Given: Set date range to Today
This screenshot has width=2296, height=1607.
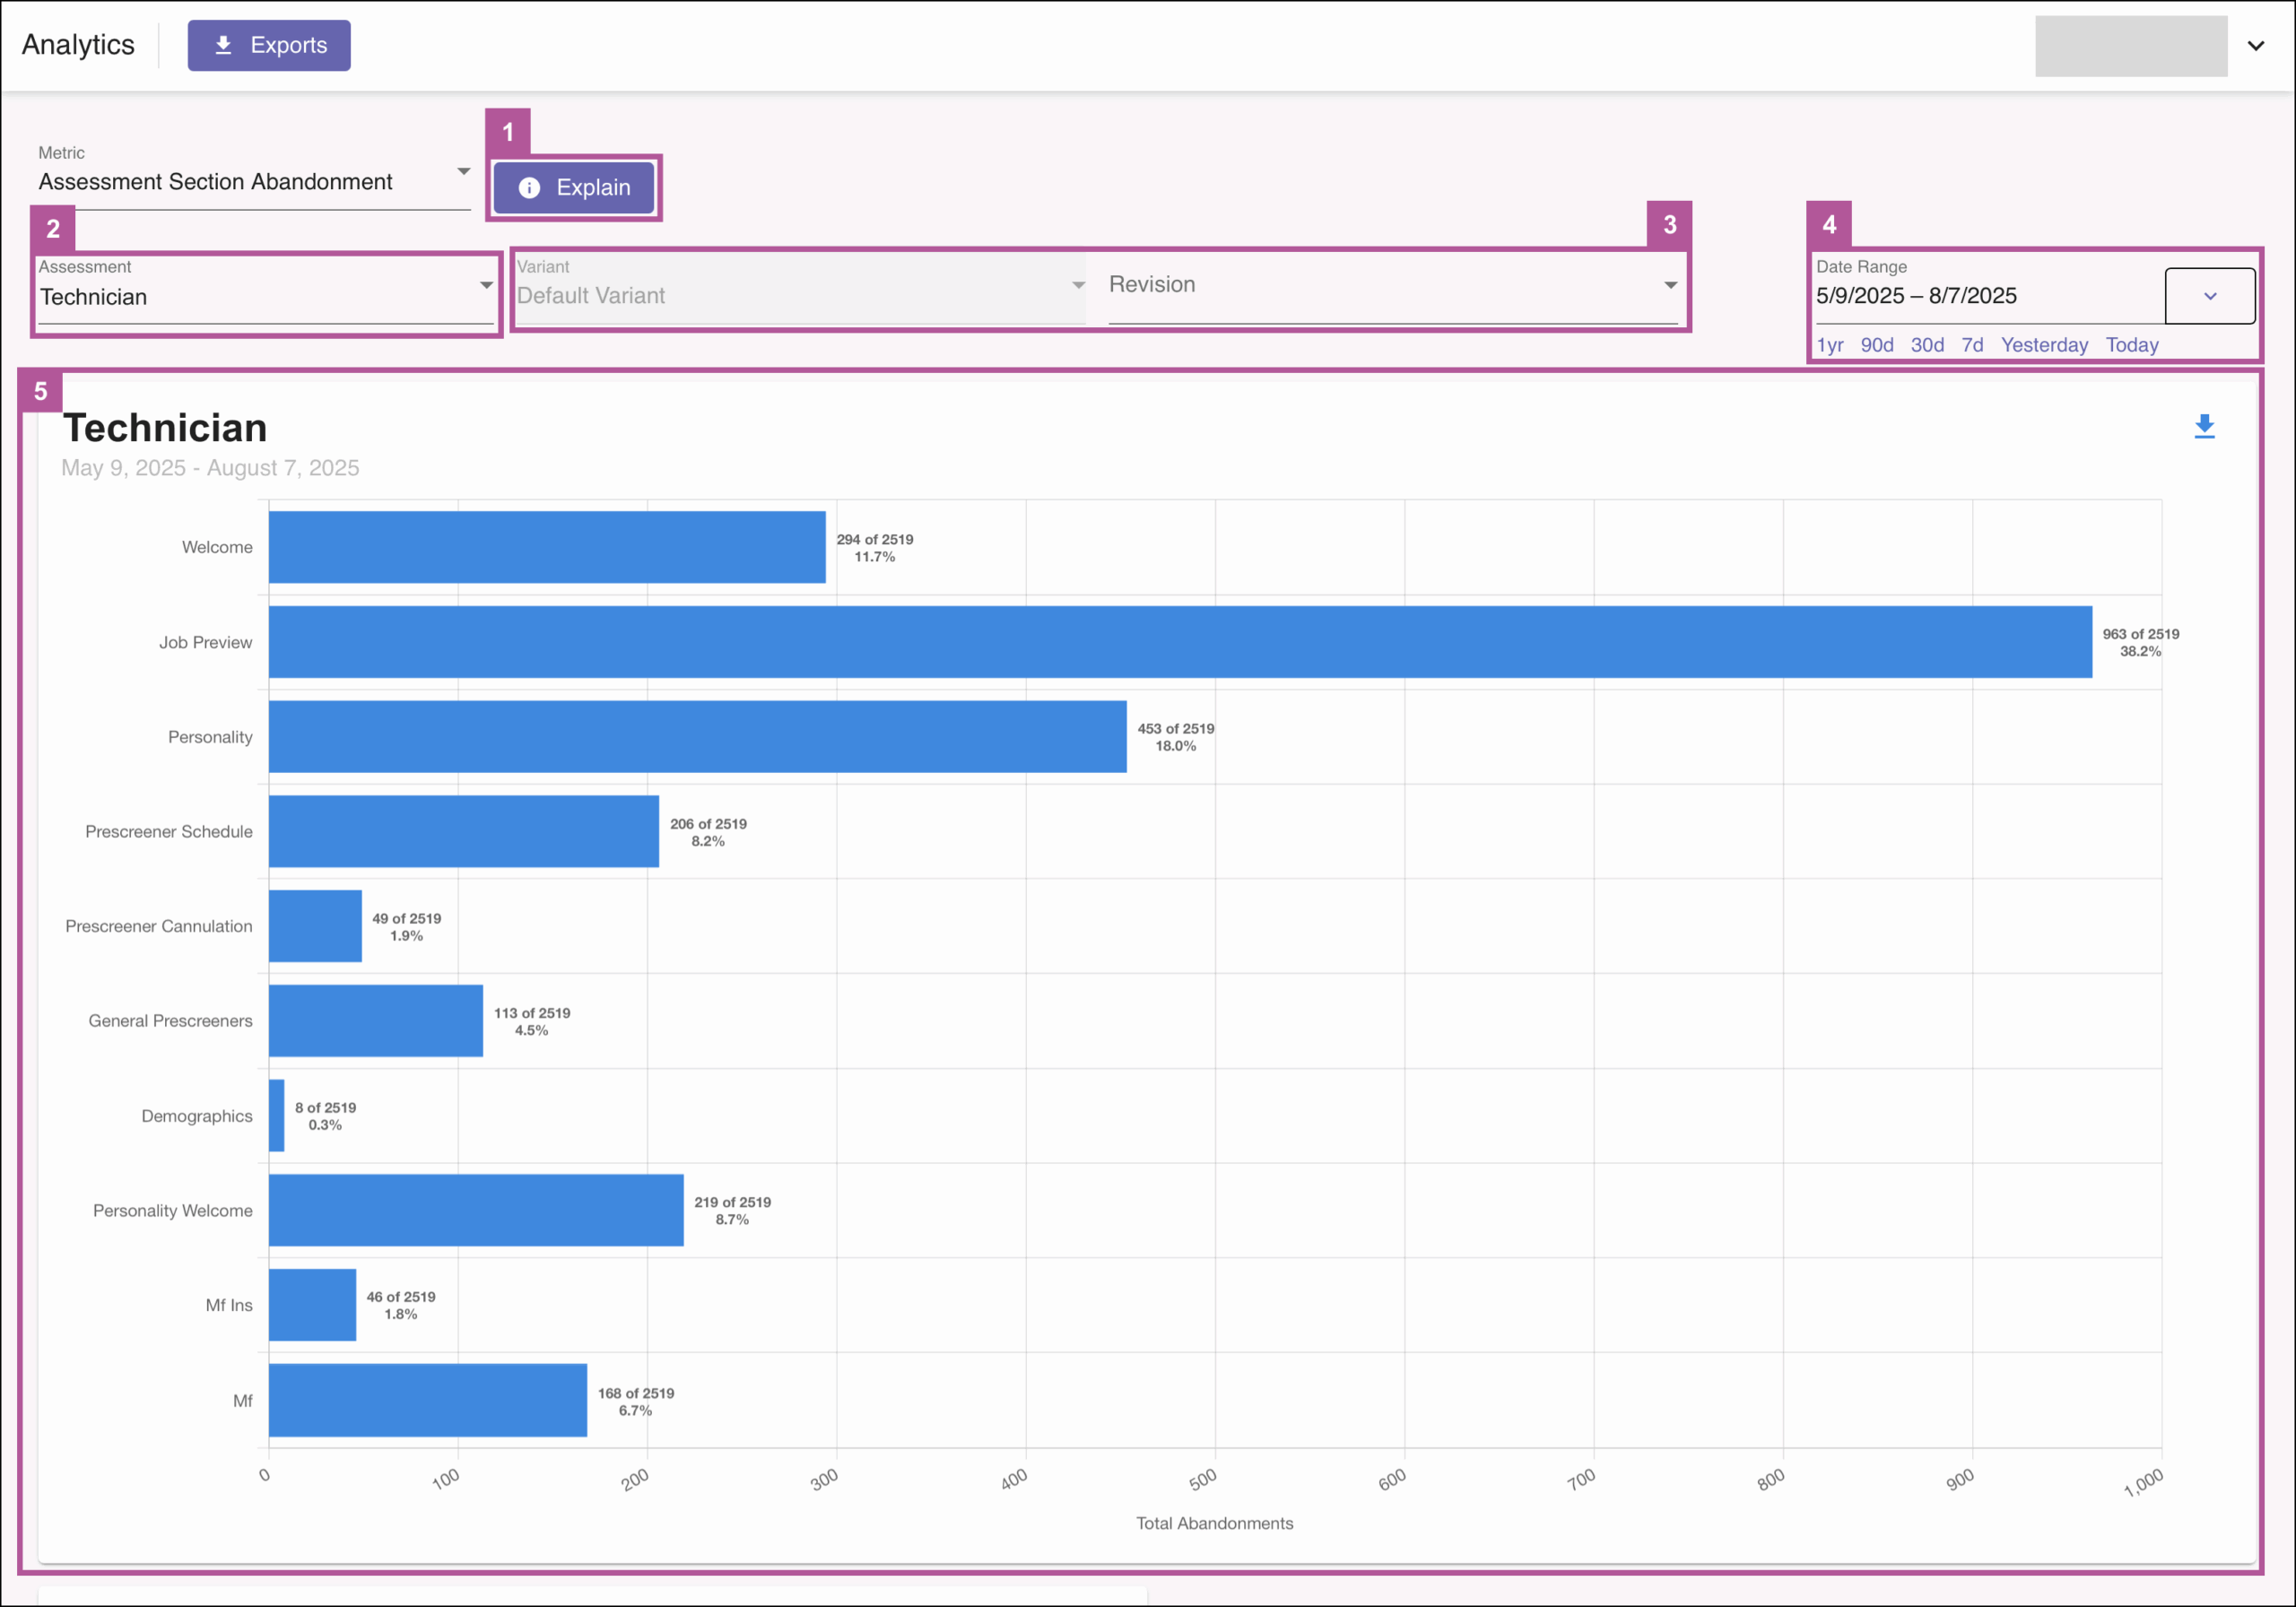Looking at the screenshot, I should coord(2132,345).
